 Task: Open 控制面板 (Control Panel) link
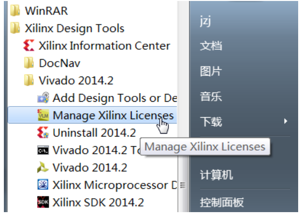click(x=222, y=202)
